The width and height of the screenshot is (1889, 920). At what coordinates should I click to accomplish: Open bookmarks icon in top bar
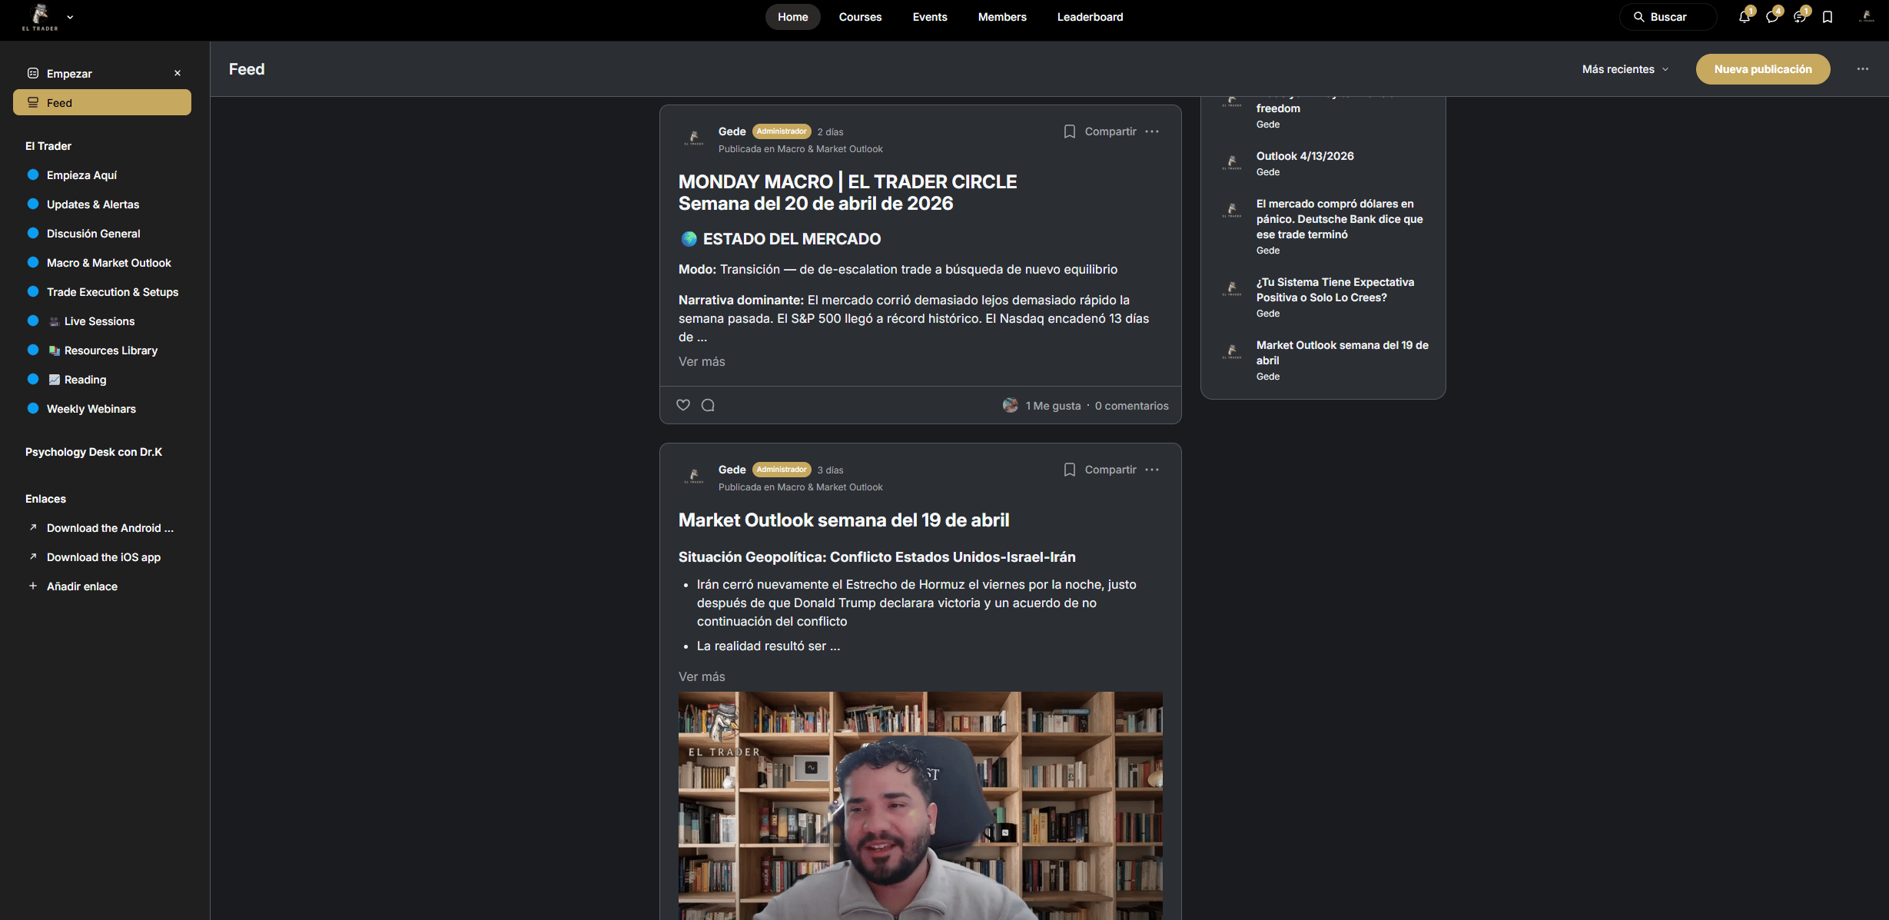pyautogui.click(x=1828, y=17)
